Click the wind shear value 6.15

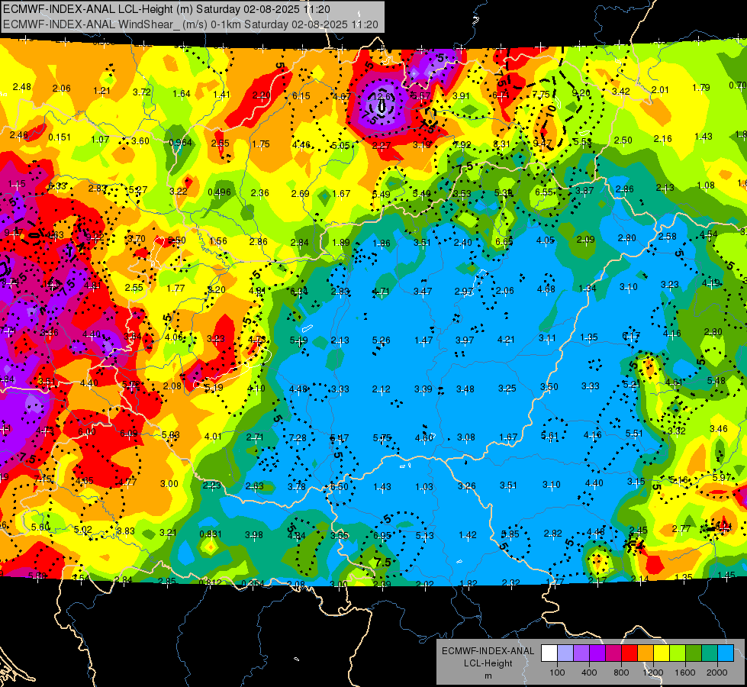coord(301,96)
